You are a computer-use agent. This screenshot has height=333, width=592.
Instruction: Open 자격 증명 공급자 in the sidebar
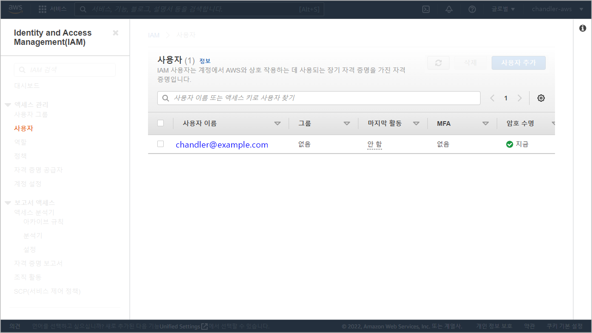(38, 170)
